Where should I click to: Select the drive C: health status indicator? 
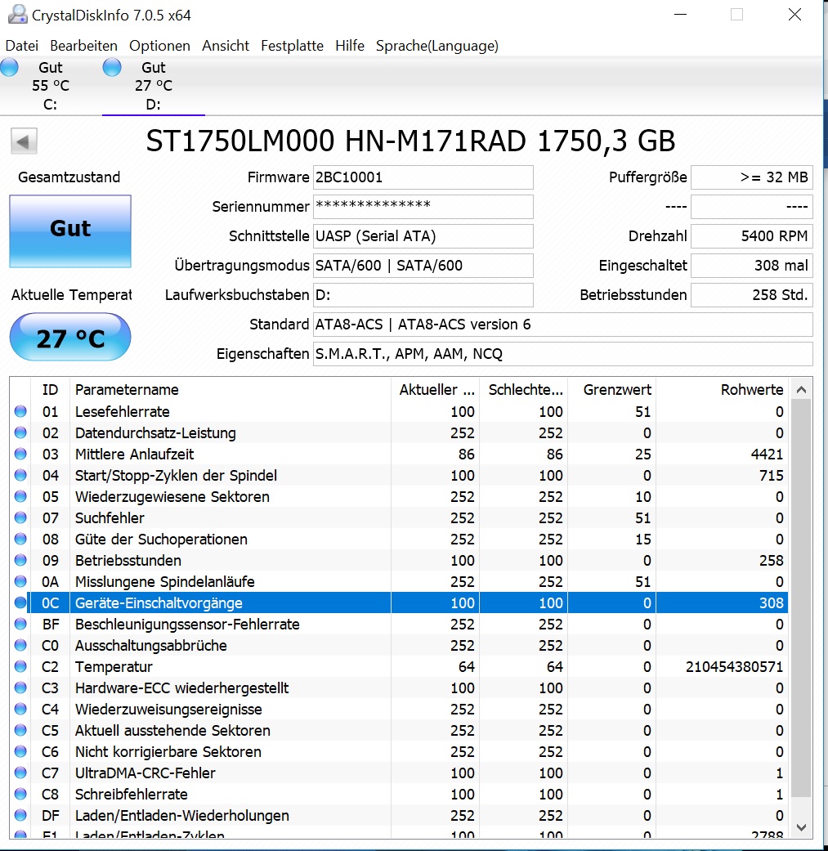[11, 67]
